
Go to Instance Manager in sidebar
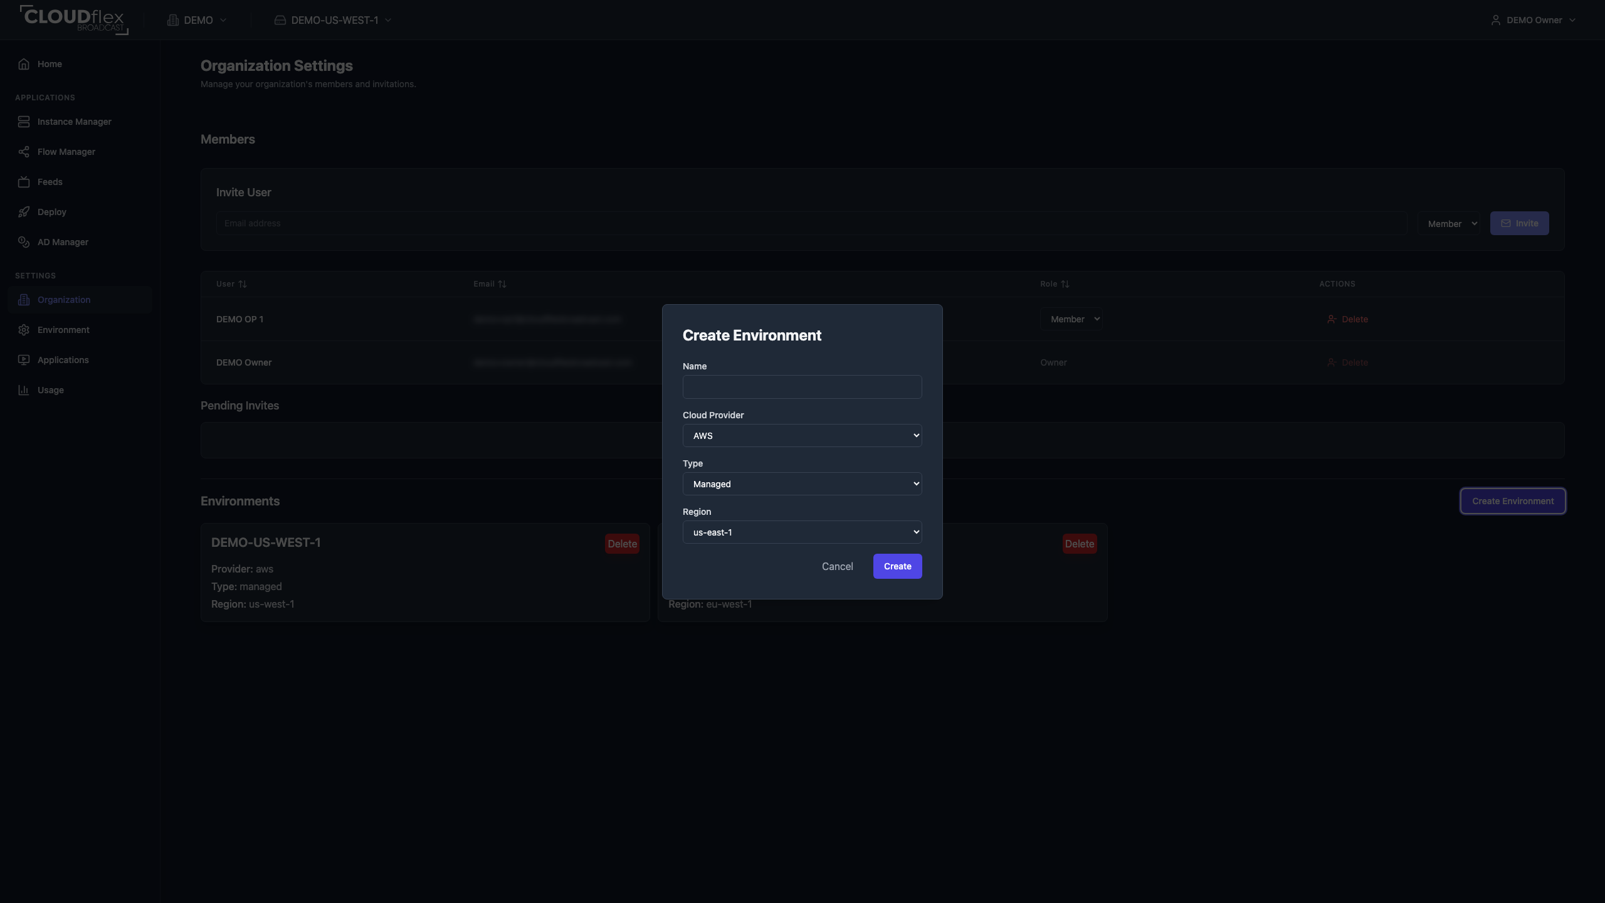80,122
